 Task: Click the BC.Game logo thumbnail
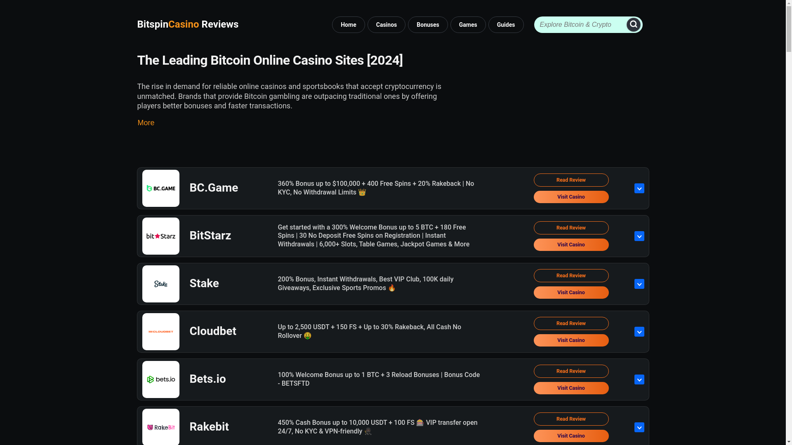tap(161, 188)
